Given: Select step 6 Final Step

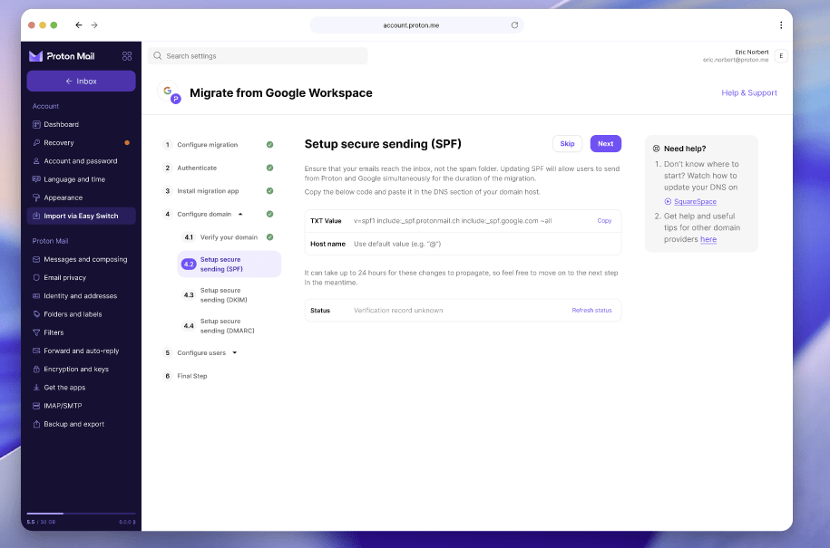Looking at the screenshot, I should (185, 376).
